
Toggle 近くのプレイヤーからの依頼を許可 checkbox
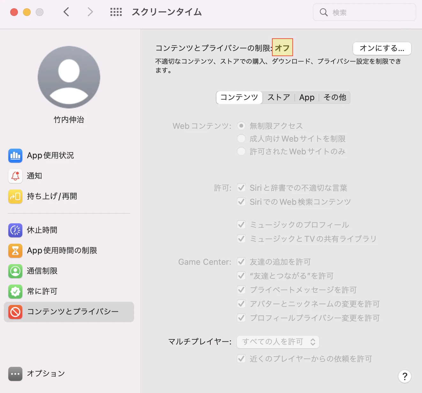241,359
